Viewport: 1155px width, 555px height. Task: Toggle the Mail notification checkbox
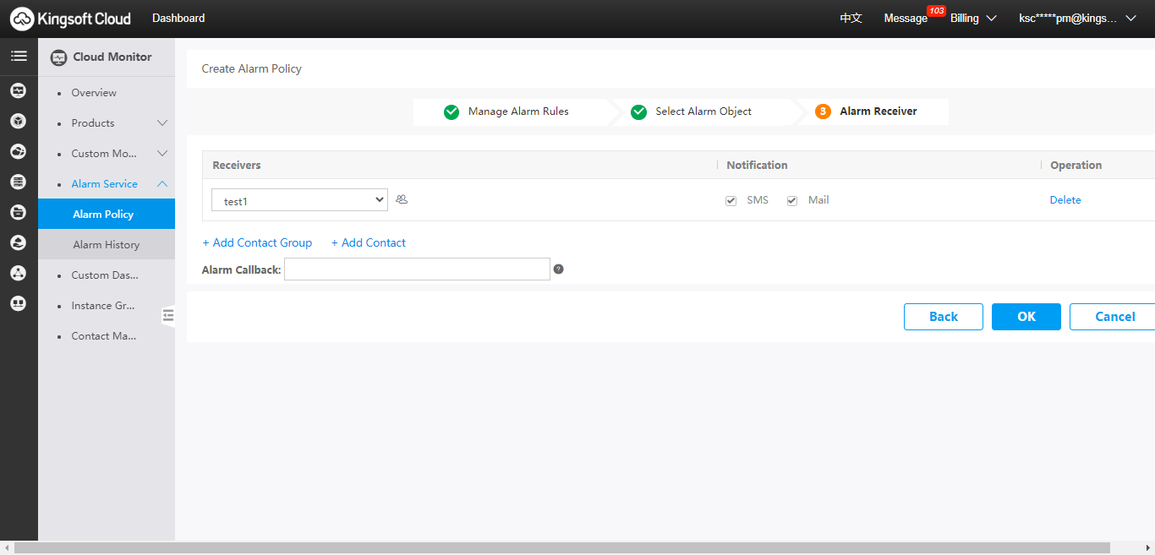point(792,201)
